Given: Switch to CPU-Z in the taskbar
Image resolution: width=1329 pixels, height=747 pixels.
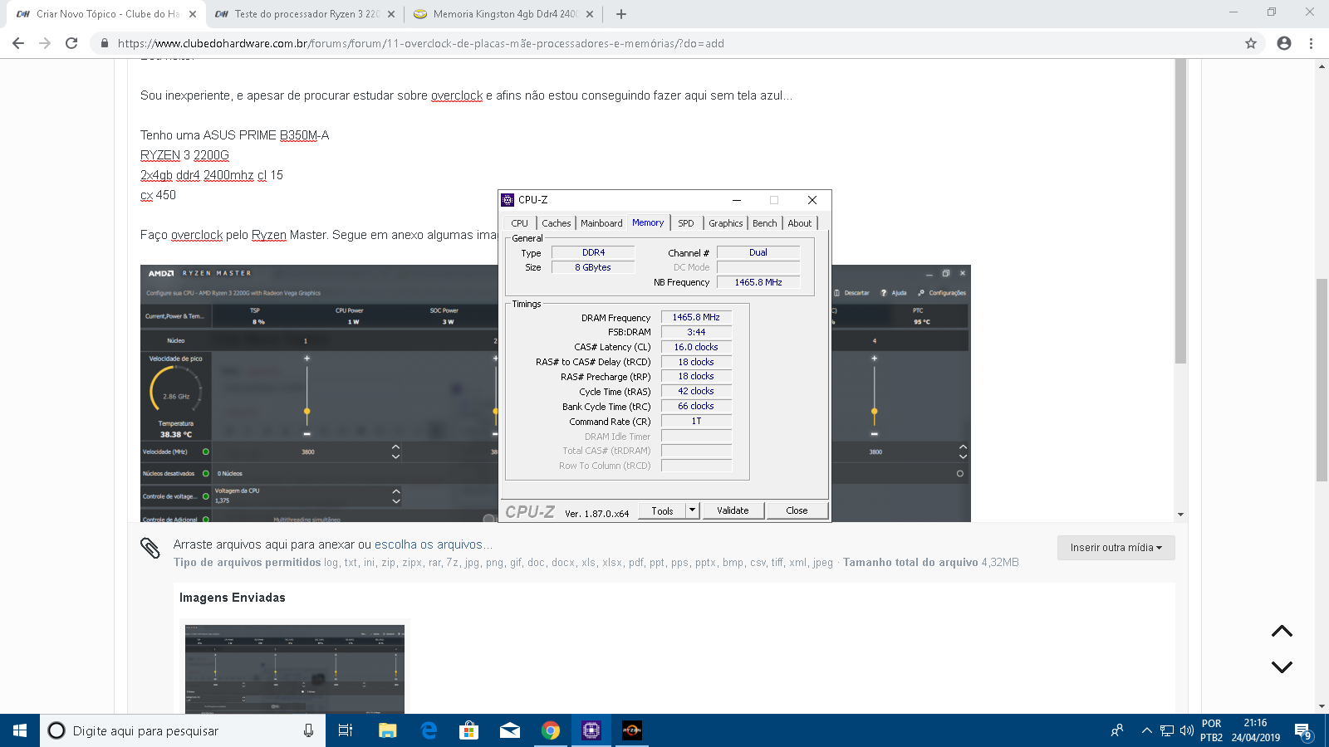Looking at the screenshot, I should [591, 730].
